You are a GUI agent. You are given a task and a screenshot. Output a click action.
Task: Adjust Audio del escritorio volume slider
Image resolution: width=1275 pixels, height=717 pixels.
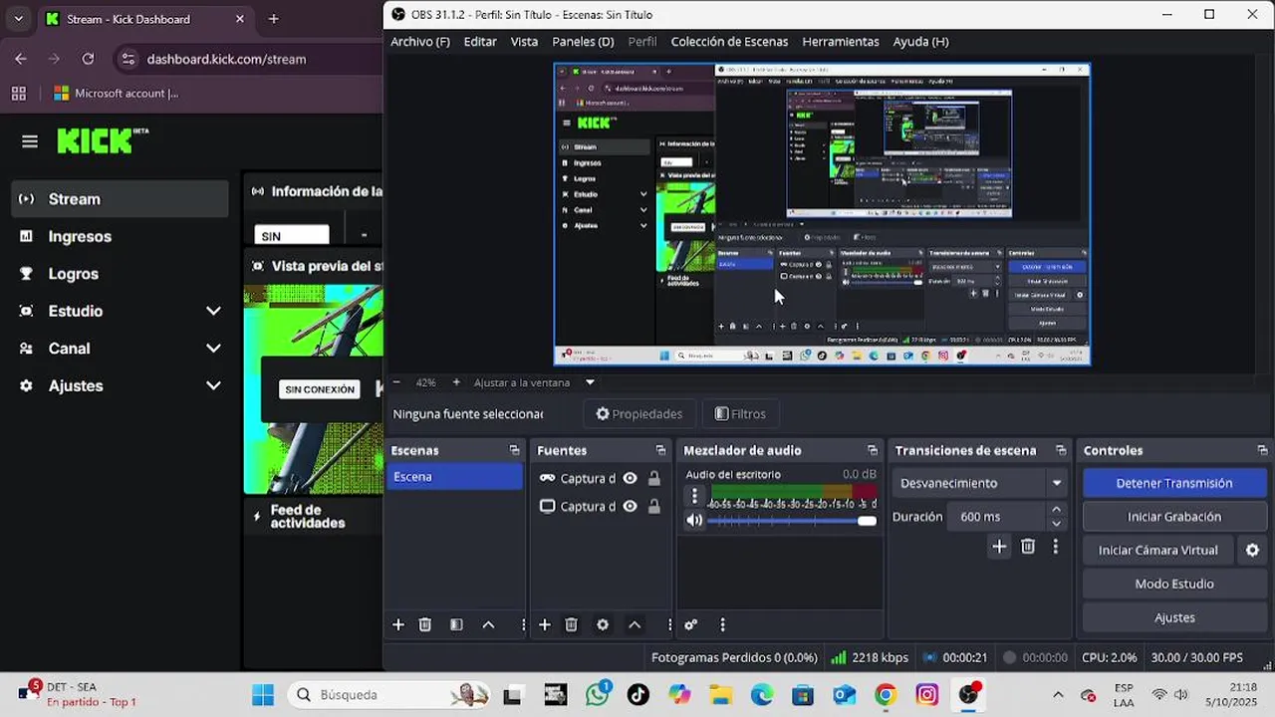click(x=792, y=521)
